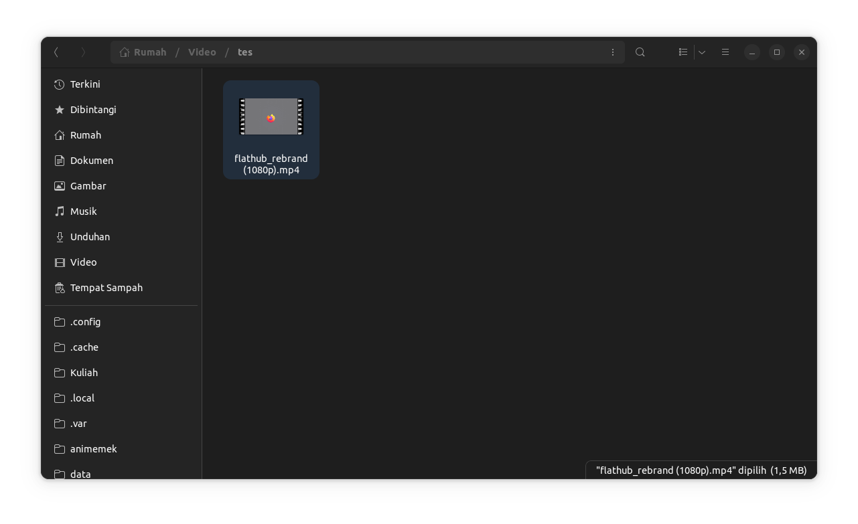Open the .cache bookmark
858x524 pixels.
pyautogui.click(x=121, y=347)
